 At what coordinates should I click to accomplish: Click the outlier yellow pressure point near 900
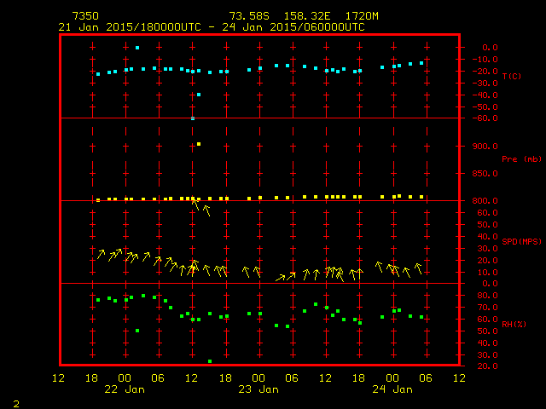[199, 144]
